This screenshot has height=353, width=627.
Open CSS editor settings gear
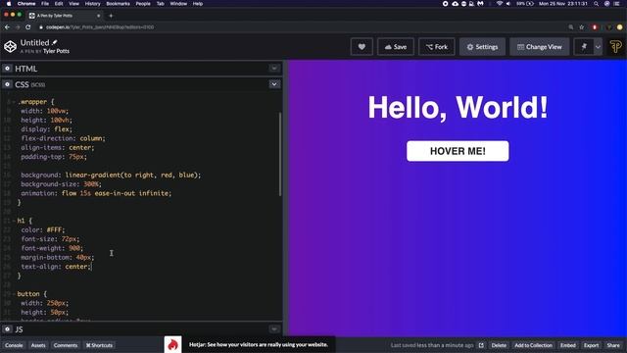point(7,84)
